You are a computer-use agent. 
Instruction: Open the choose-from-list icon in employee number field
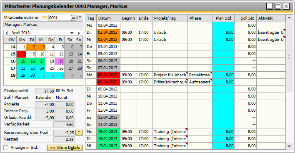73,18
